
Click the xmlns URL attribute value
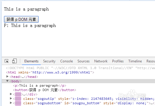[61, 73]
